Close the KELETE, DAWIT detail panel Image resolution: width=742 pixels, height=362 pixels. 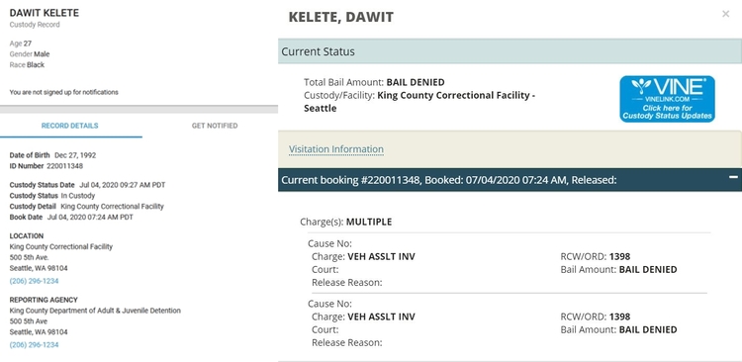(725, 14)
